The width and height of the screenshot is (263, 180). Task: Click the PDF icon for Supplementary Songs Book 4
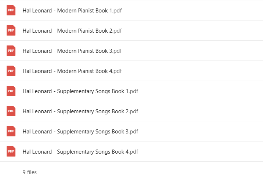pos(11,151)
